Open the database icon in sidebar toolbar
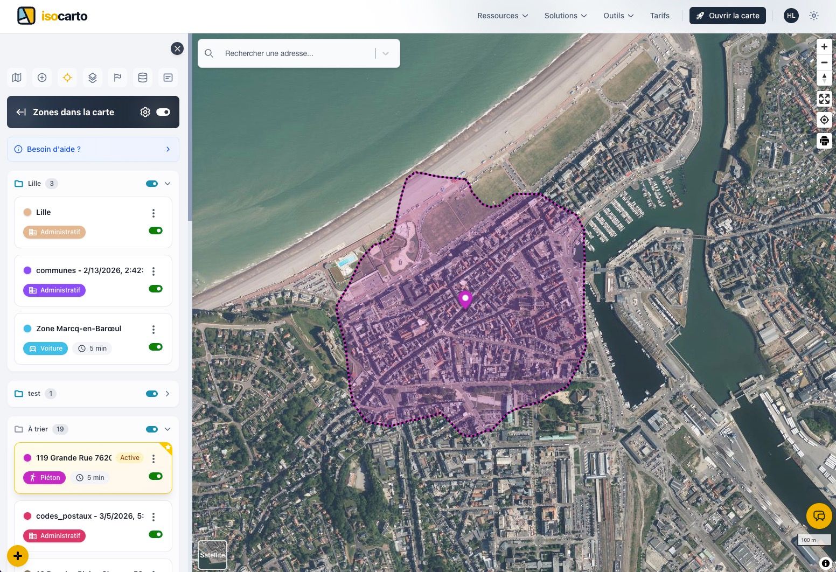The height and width of the screenshot is (572, 836). tap(143, 78)
